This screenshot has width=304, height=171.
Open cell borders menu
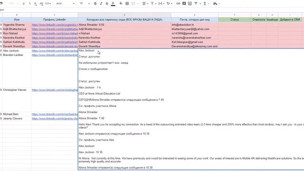coord(127,3)
